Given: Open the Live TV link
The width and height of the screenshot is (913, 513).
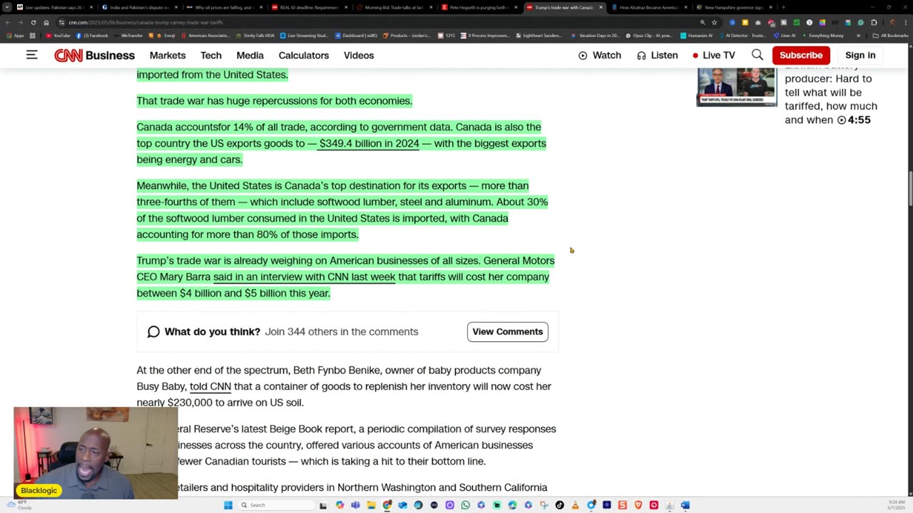Looking at the screenshot, I should coord(713,55).
